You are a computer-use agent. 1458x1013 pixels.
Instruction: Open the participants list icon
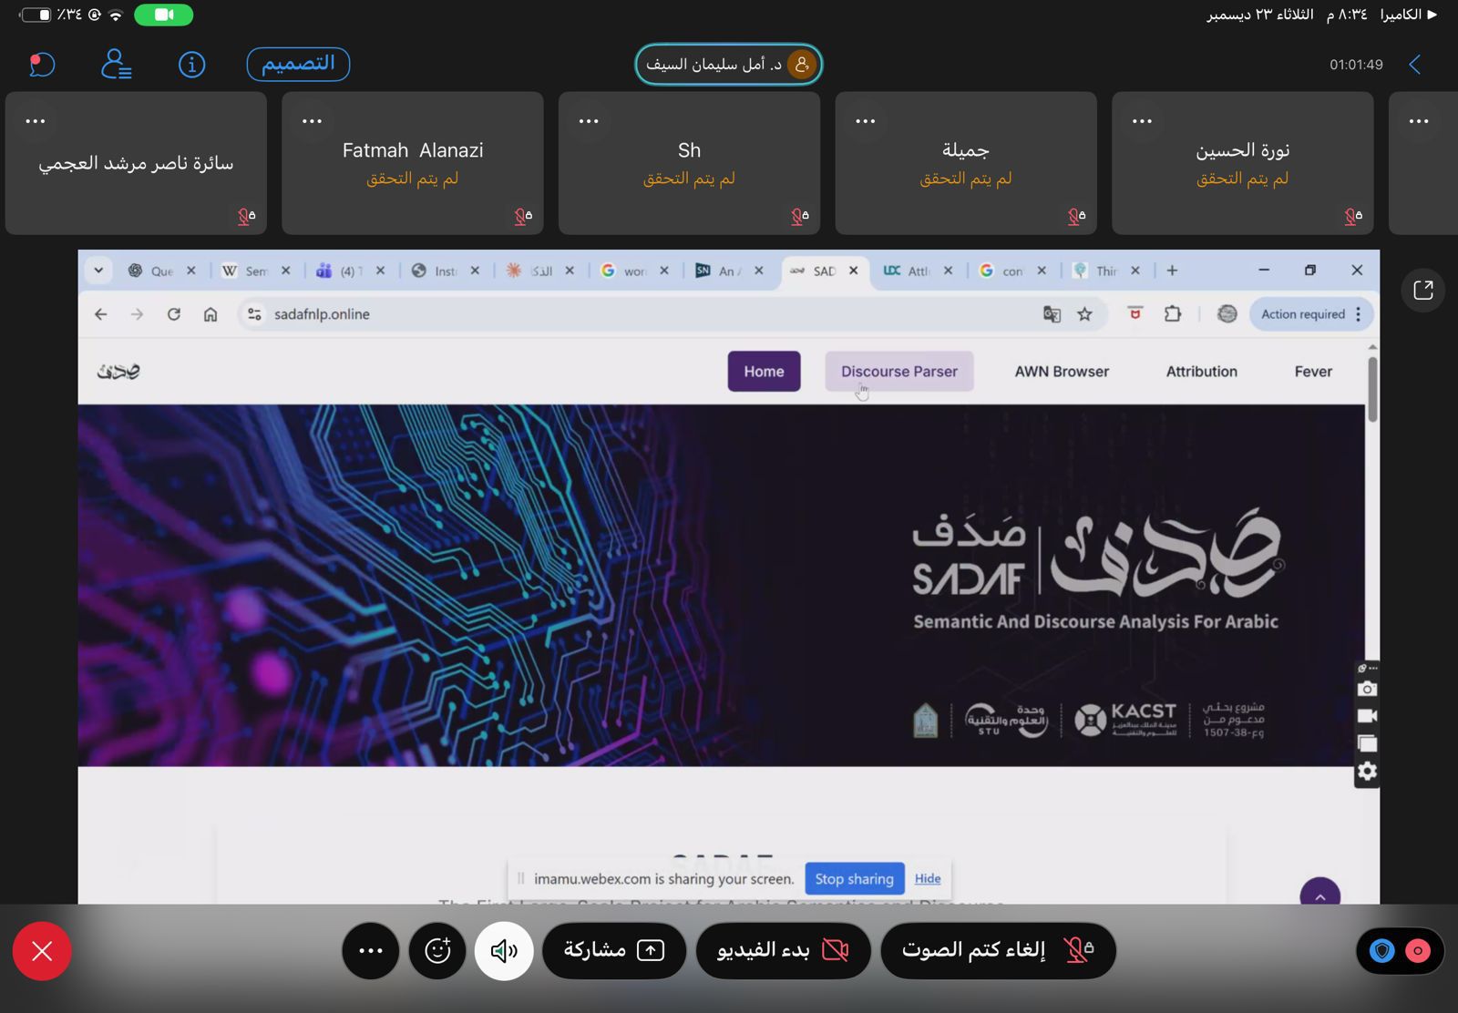[x=116, y=65]
